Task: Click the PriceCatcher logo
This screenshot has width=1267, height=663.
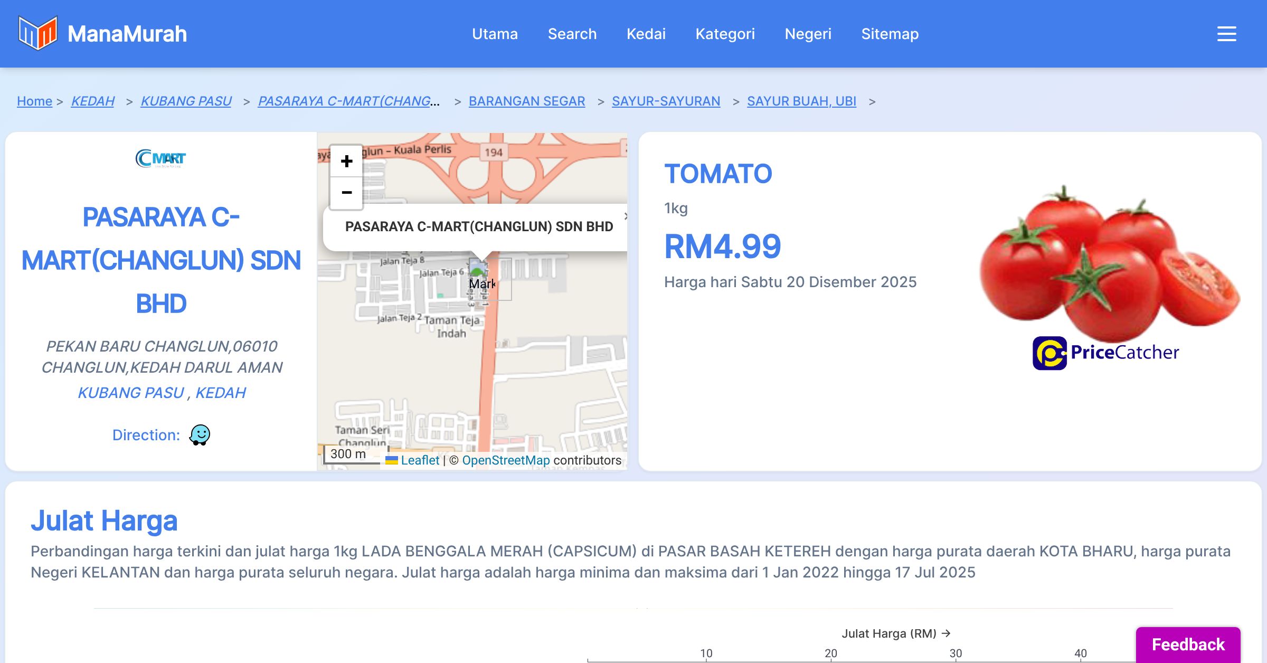Action: pyautogui.click(x=1106, y=353)
